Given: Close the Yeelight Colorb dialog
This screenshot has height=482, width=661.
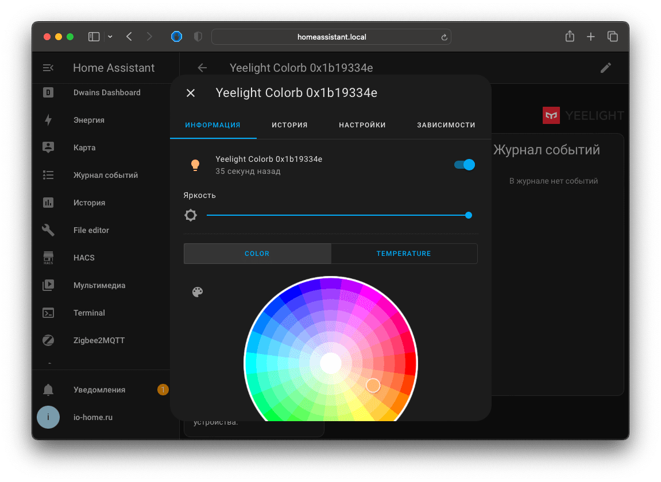Looking at the screenshot, I should tap(191, 93).
